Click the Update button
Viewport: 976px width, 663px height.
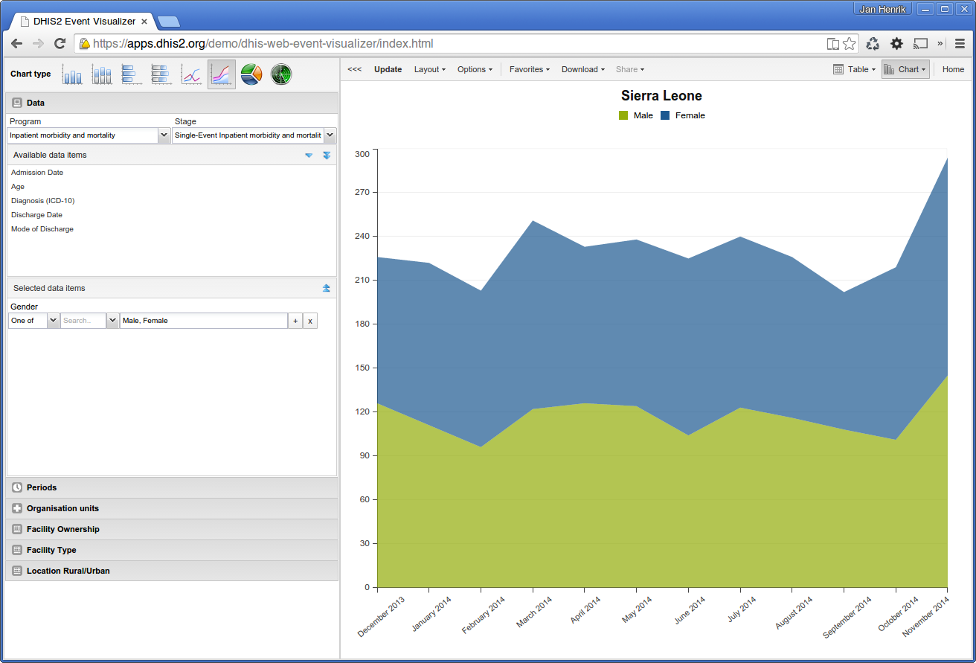click(x=388, y=69)
